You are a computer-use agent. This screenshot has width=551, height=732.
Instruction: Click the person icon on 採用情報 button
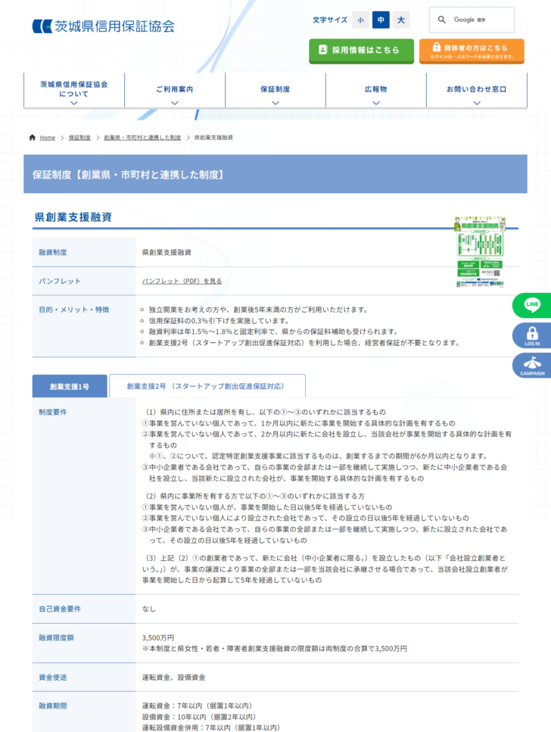[322, 49]
